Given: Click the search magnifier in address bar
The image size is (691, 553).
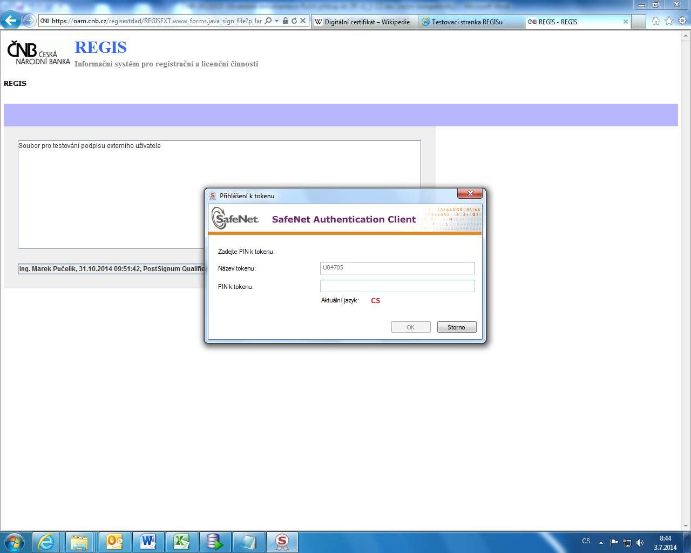Looking at the screenshot, I should pyautogui.click(x=268, y=21).
